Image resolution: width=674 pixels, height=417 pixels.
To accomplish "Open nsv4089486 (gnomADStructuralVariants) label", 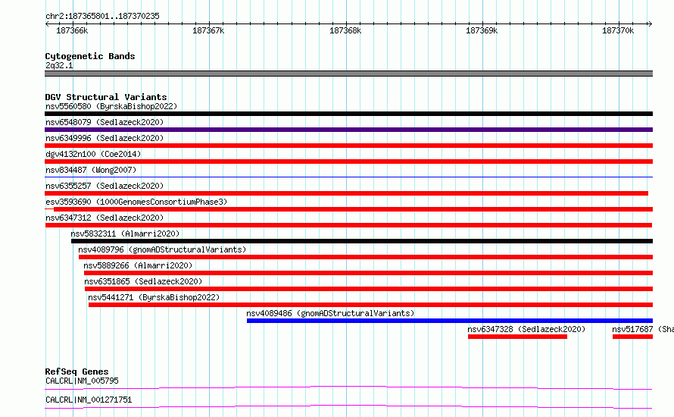I will [330, 313].
